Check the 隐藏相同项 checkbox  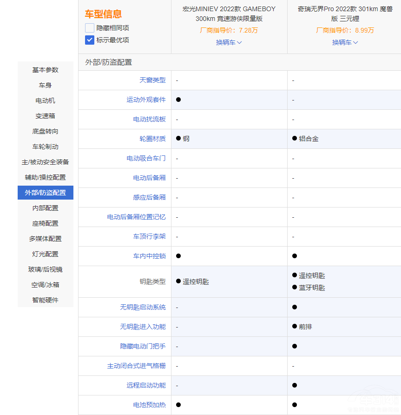click(90, 28)
